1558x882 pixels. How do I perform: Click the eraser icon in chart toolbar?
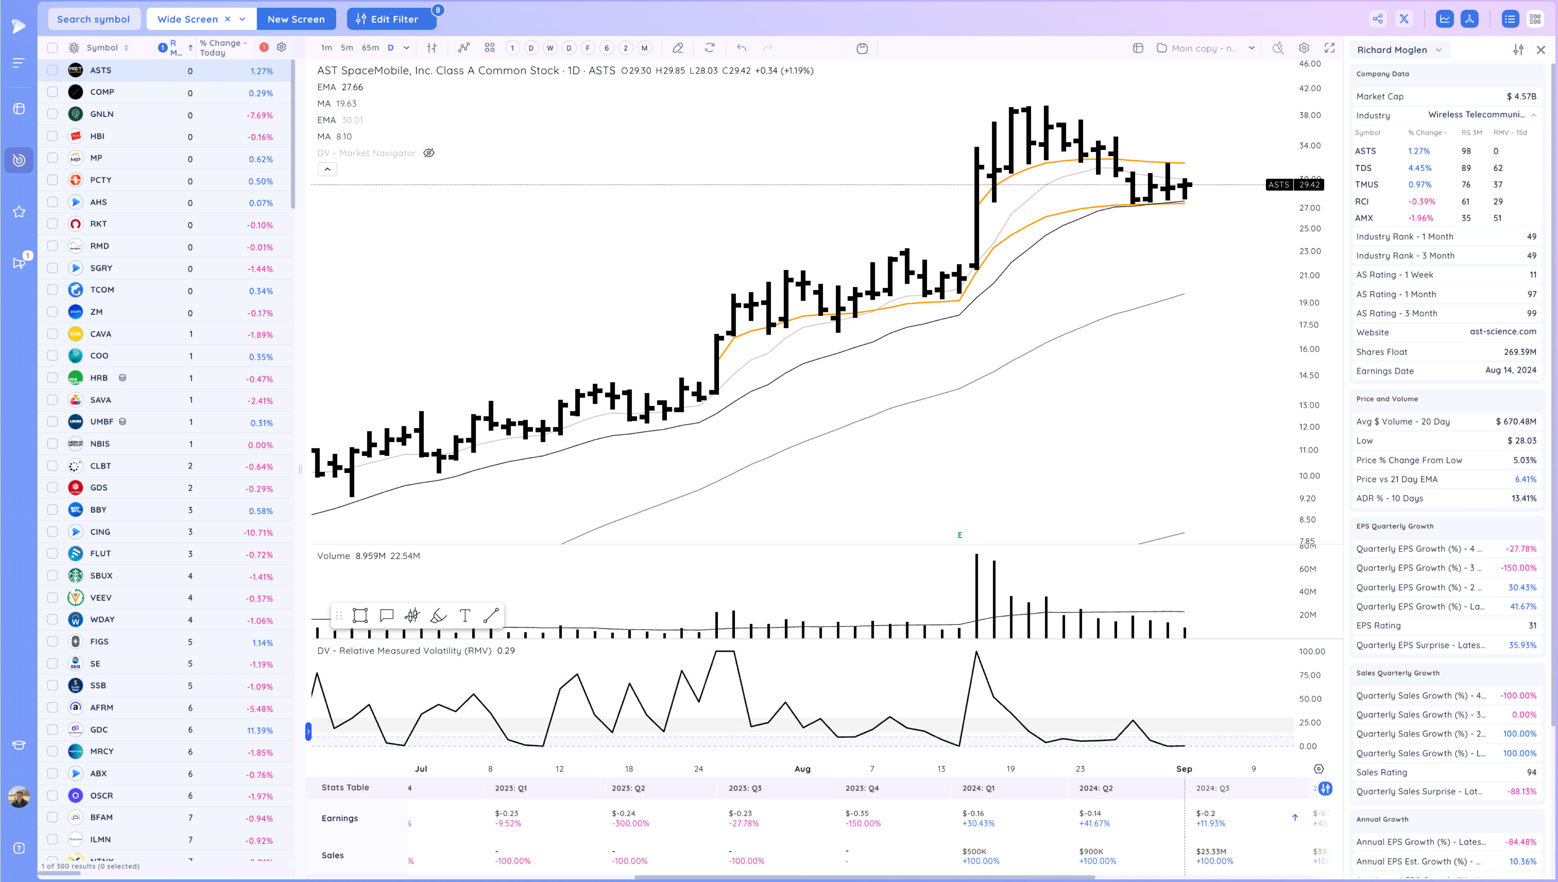(678, 48)
